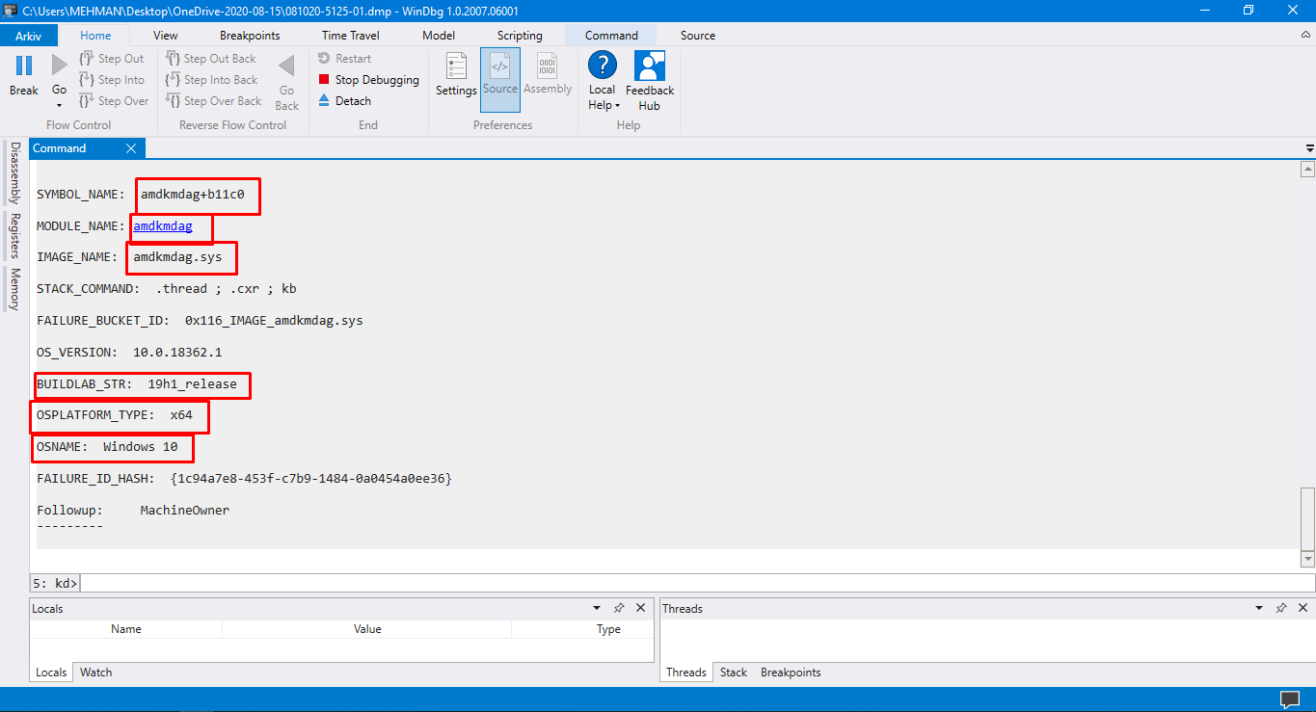1316x712 pixels.
Task: Pin the Threads panel
Action: pyautogui.click(x=1280, y=609)
